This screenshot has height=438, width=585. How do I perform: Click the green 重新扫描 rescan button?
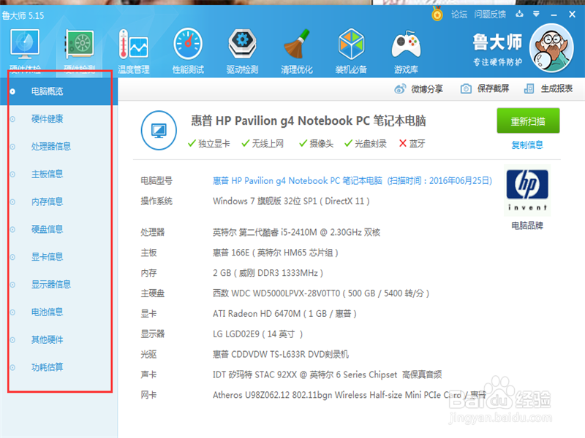coord(528,120)
